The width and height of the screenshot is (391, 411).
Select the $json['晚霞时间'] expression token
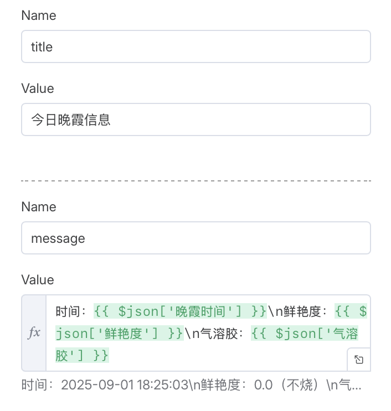[x=180, y=311]
